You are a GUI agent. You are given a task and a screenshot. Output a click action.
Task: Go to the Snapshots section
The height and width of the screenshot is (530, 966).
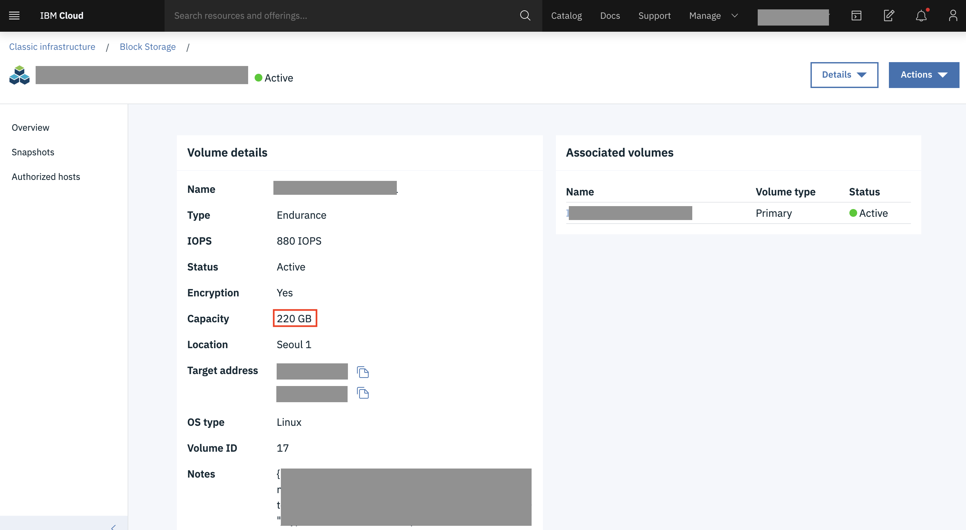pyautogui.click(x=33, y=152)
